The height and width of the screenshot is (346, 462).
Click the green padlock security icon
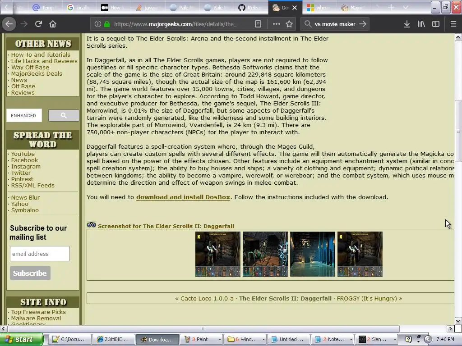107,24
